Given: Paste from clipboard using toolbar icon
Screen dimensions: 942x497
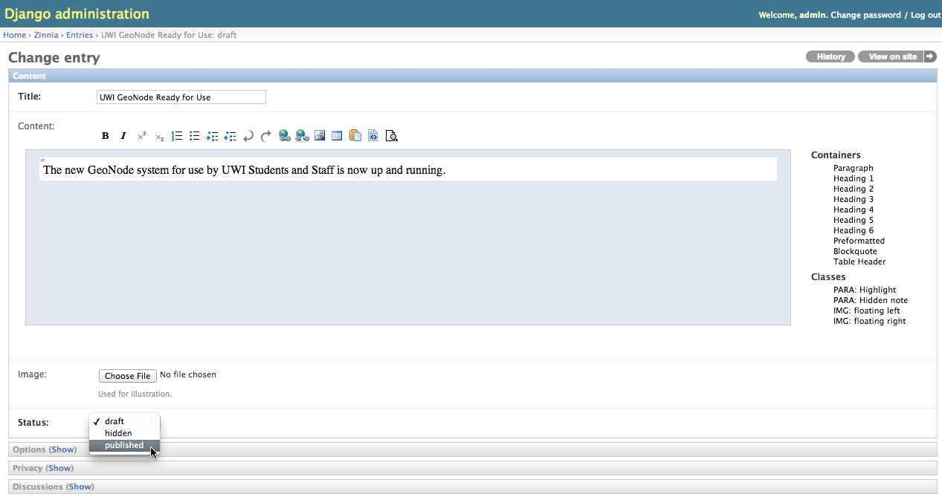Looking at the screenshot, I should click(355, 136).
